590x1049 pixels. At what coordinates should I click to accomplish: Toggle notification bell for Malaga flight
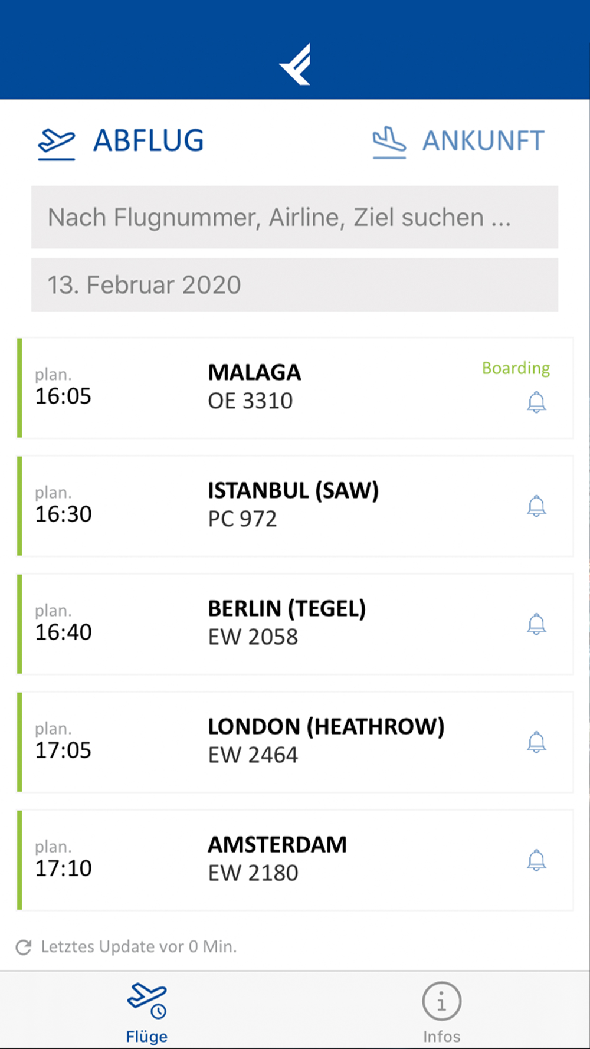pyautogui.click(x=536, y=402)
